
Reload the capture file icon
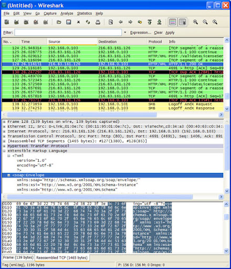88,22
